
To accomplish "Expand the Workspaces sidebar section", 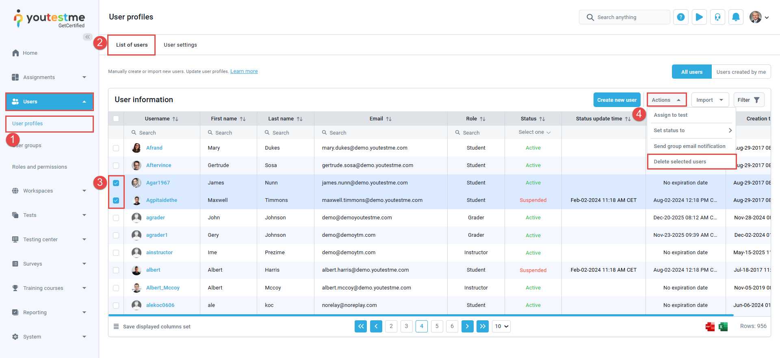I will click(x=49, y=191).
